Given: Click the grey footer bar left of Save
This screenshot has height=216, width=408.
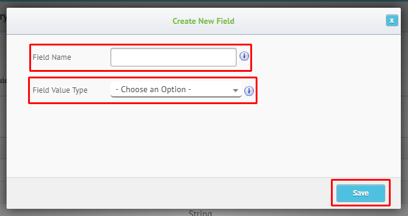Looking at the screenshot, I should point(169,193).
